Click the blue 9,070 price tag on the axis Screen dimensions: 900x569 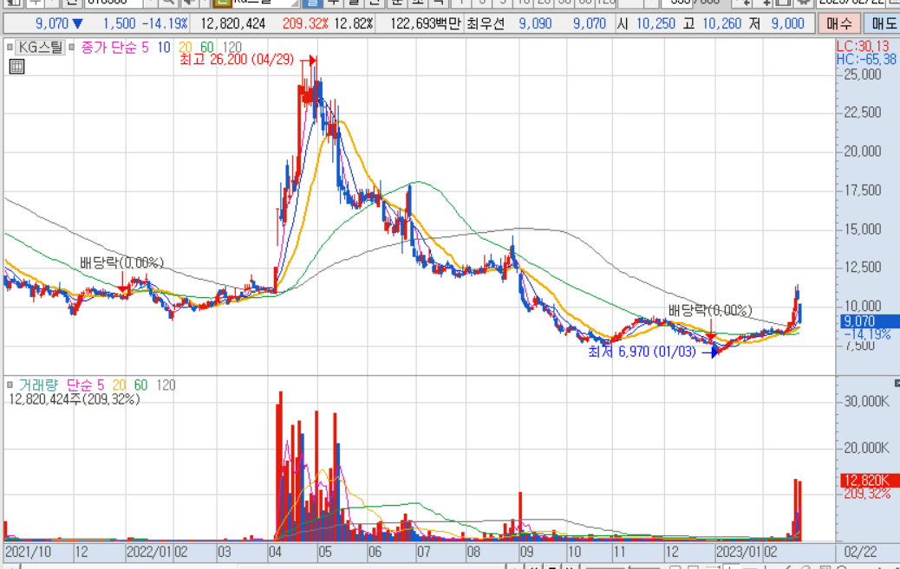[869, 321]
